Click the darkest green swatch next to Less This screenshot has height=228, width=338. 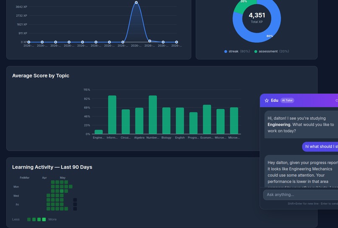(29, 219)
